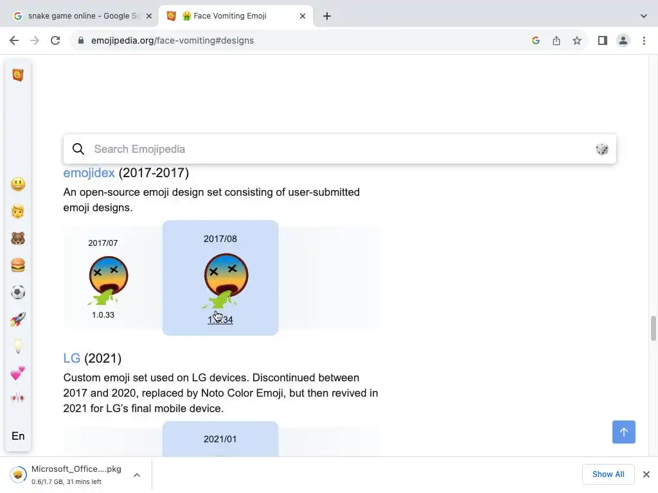The width and height of the screenshot is (658, 493).
Task: Click the random emoji dice icon
Action: coord(601,149)
